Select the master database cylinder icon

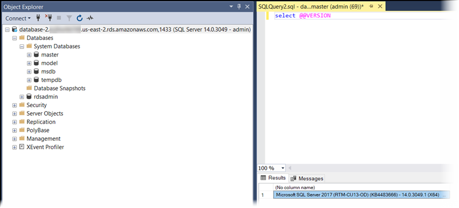tap(36, 55)
